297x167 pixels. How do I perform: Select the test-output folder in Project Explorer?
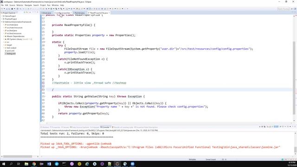tap(11, 48)
